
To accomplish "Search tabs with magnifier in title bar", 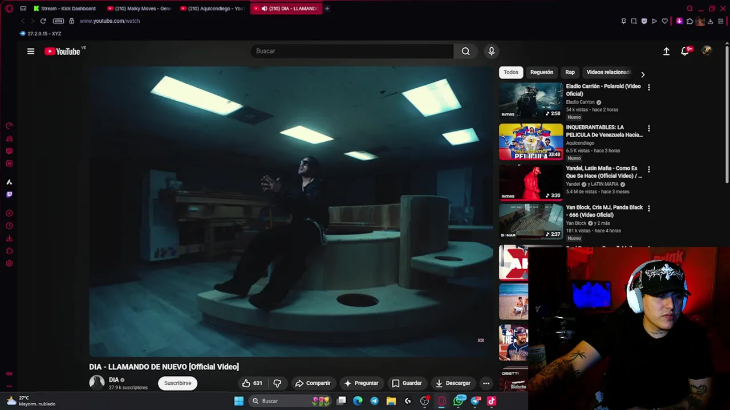I will tap(690, 9).
